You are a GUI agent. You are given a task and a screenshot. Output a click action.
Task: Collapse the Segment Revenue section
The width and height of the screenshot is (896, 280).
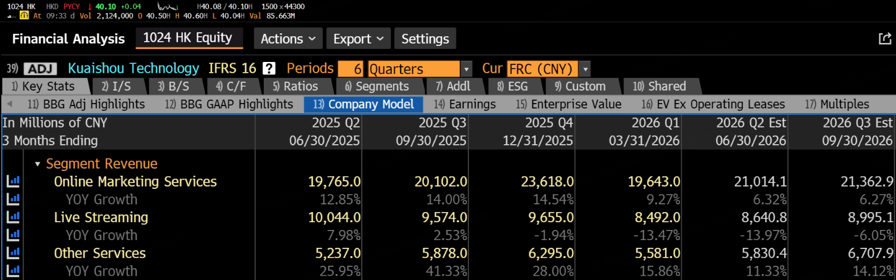coord(38,164)
